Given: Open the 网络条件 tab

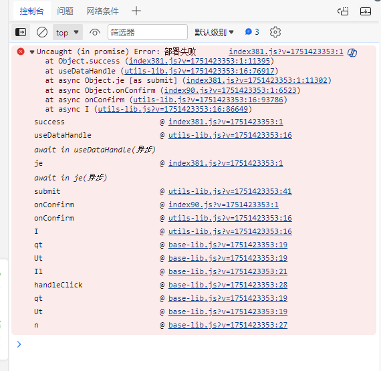Looking at the screenshot, I should click(x=102, y=11).
